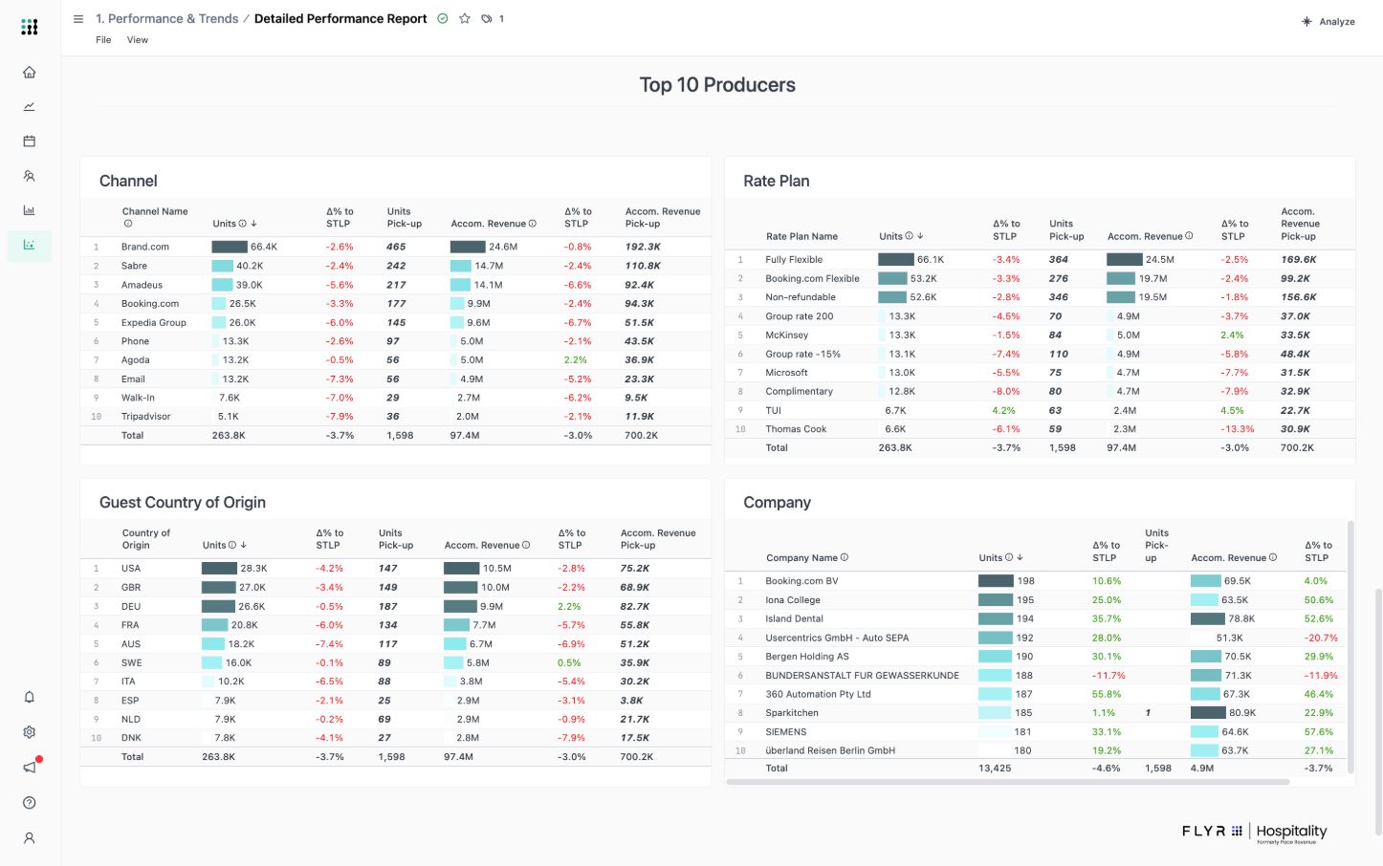Viewport: 1383px width, 866px height.
Task: Open the View menu
Action: pos(138,40)
